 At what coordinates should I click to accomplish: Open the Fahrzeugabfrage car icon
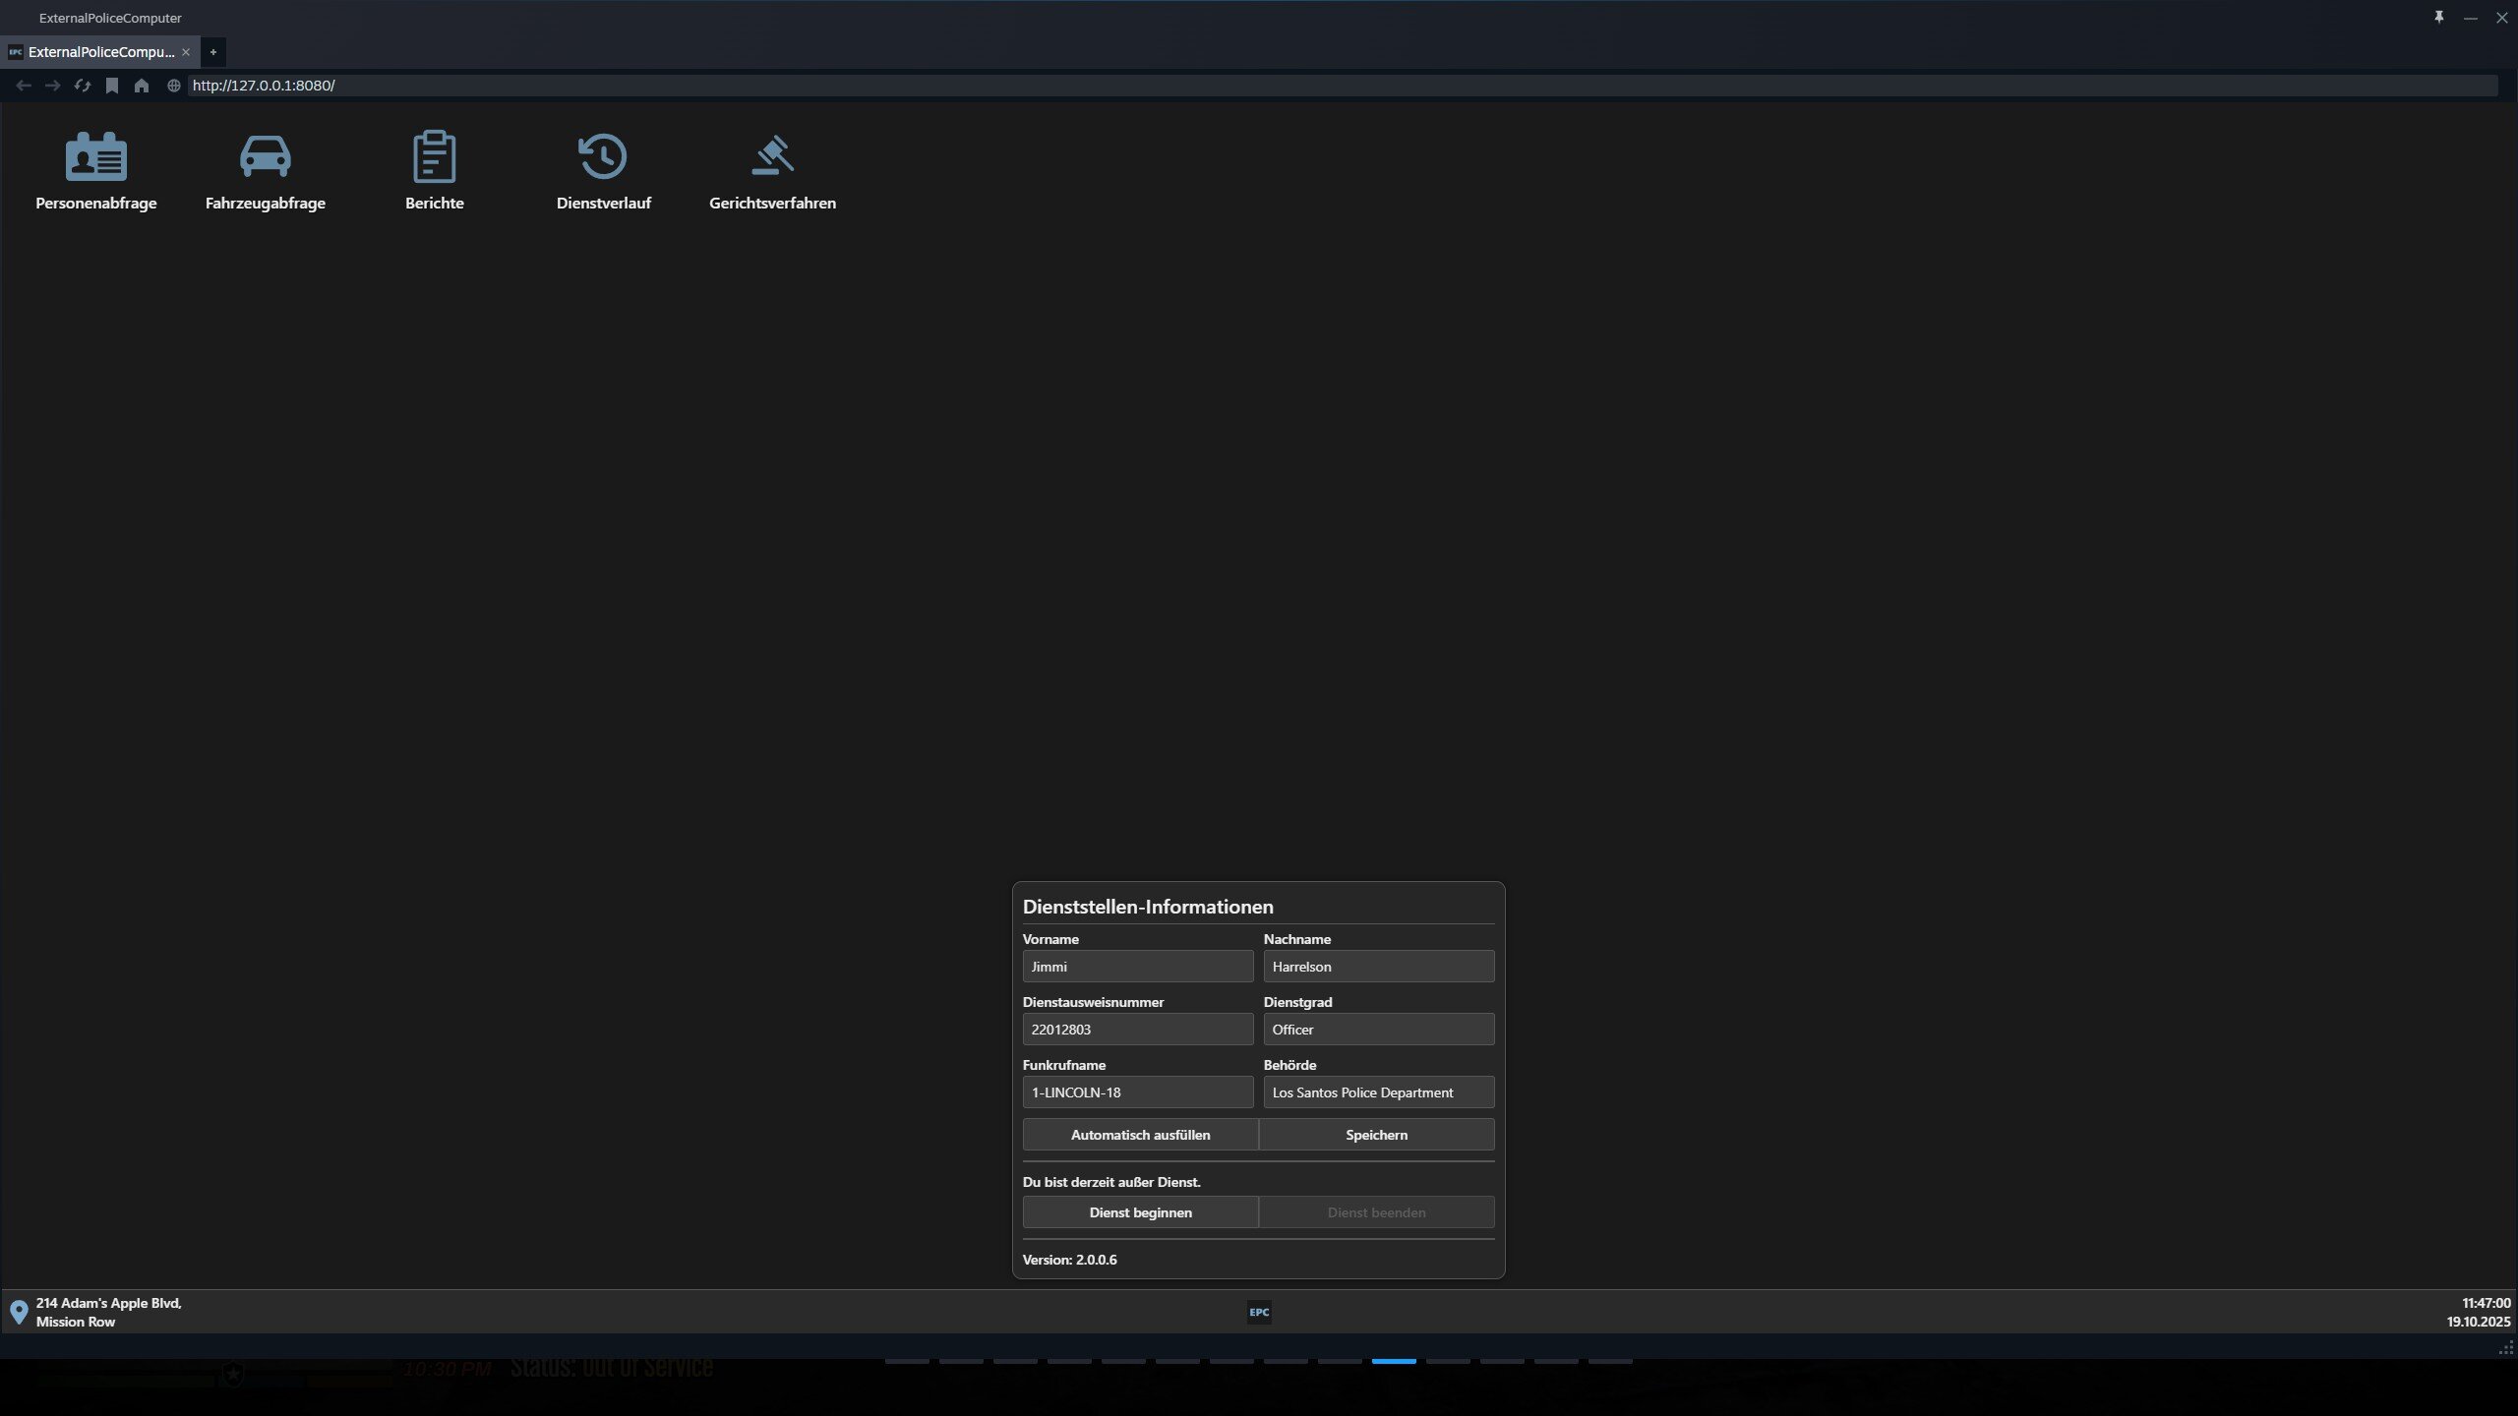[x=265, y=157]
